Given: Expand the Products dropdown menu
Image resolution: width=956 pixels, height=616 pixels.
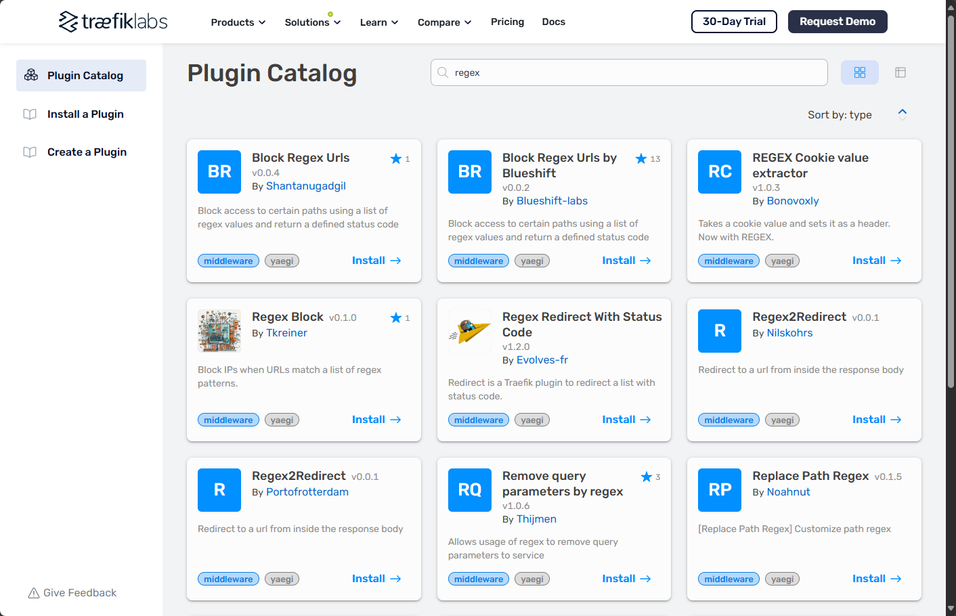Looking at the screenshot, I should pos(238,22).
